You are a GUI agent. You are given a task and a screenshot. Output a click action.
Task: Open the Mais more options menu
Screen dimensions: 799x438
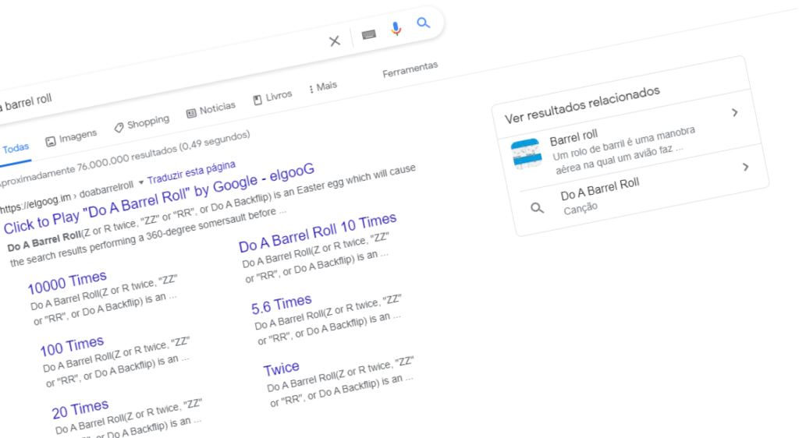[323, 87]
